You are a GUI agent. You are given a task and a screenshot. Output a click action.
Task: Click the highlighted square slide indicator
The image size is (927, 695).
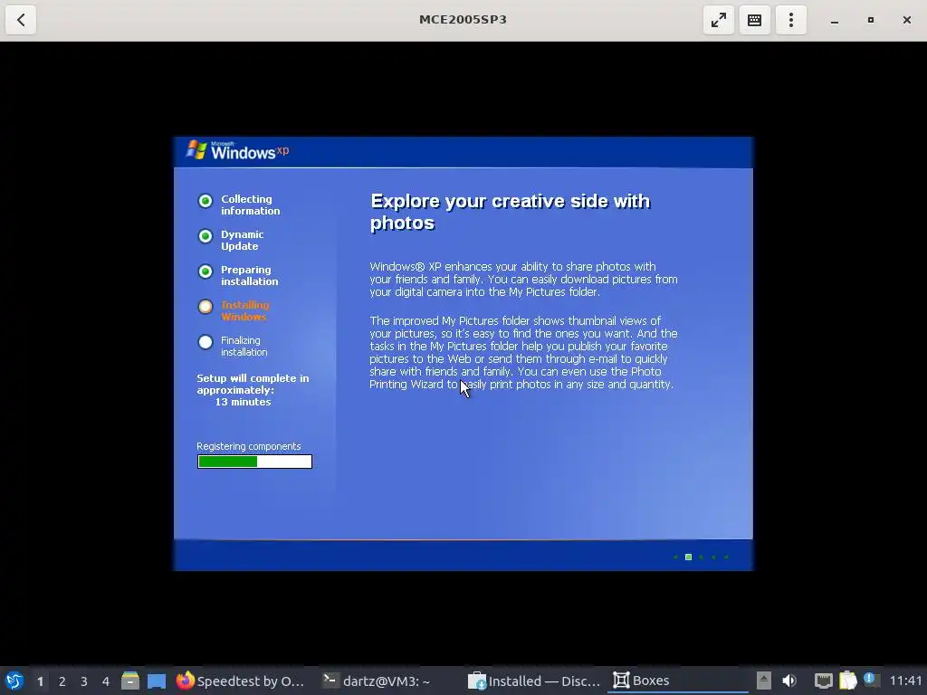pyautogui.click(x=688, y=557)
